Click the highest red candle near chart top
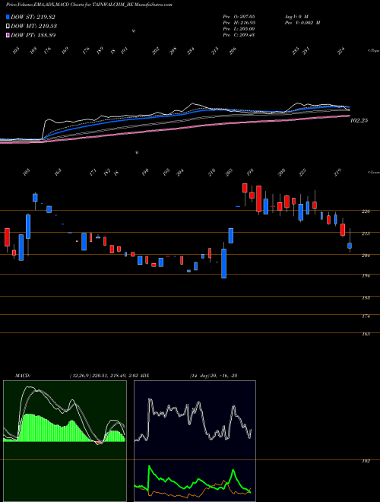The width and height of the screenshot is (380, 502). tap(245, 188)
